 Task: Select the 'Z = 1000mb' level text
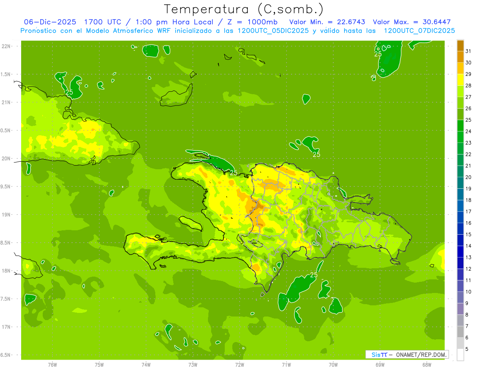(x=253, y=22)
